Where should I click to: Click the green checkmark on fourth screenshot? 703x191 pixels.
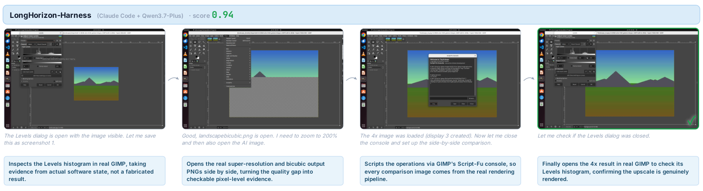coord(691,121)
